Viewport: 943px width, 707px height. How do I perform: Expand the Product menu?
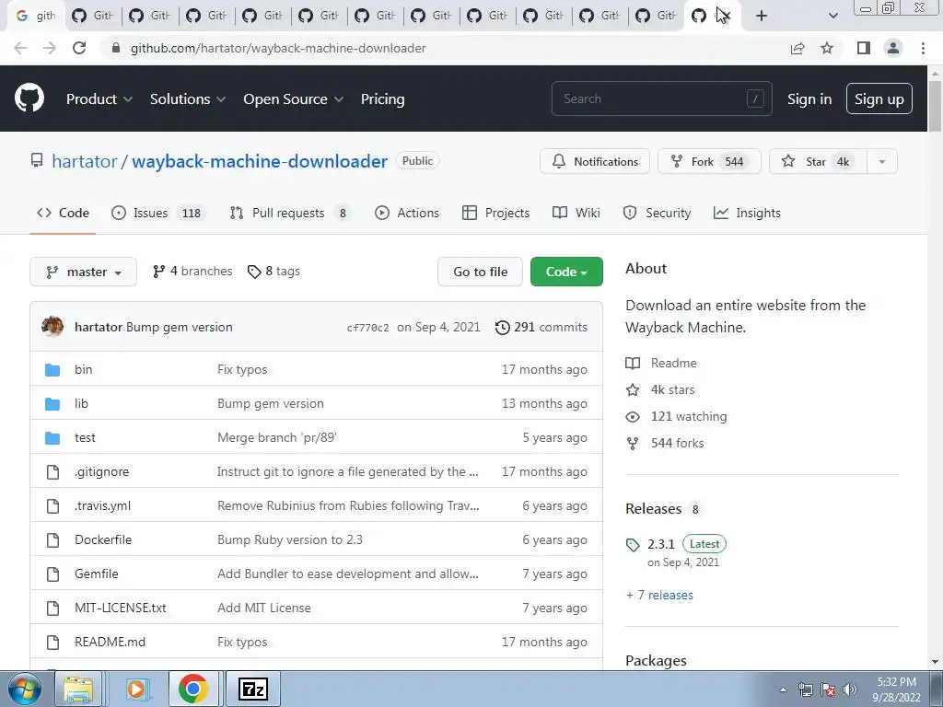tap(99, 99)
